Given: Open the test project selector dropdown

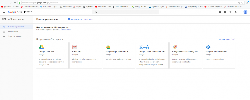Looking at the screenshot, I should coord(28,12).
